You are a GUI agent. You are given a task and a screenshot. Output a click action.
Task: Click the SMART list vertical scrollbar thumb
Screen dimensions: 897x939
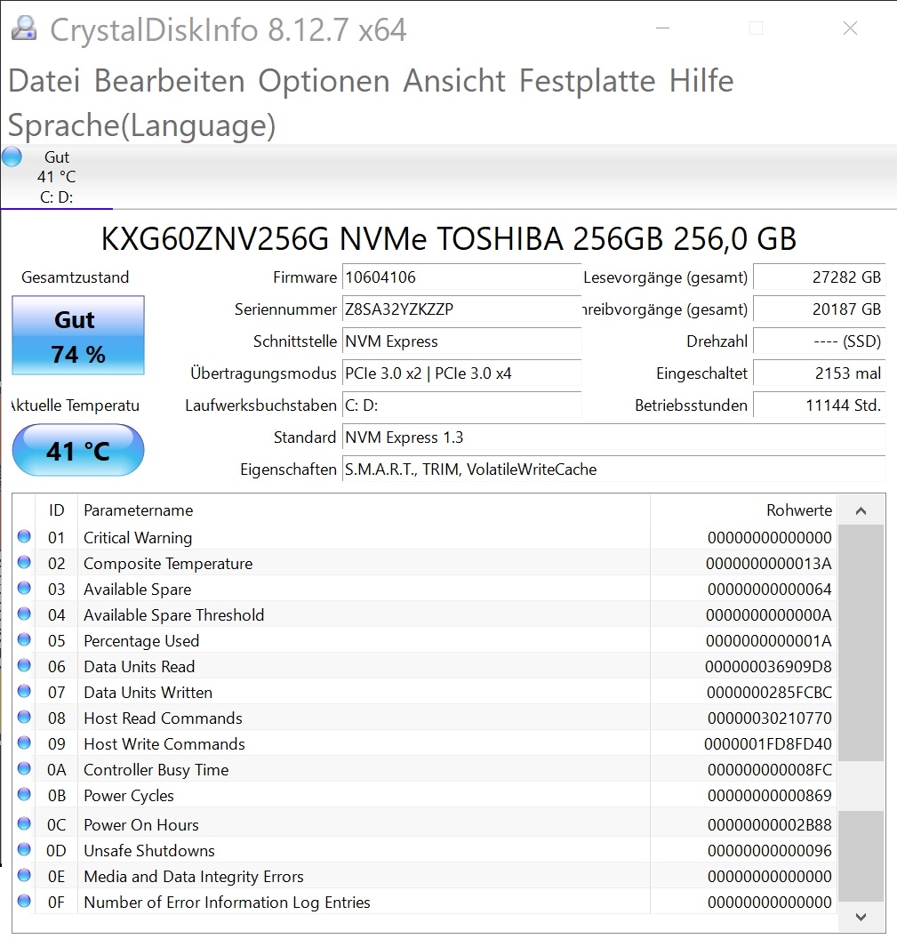click(x=861, y=643)
